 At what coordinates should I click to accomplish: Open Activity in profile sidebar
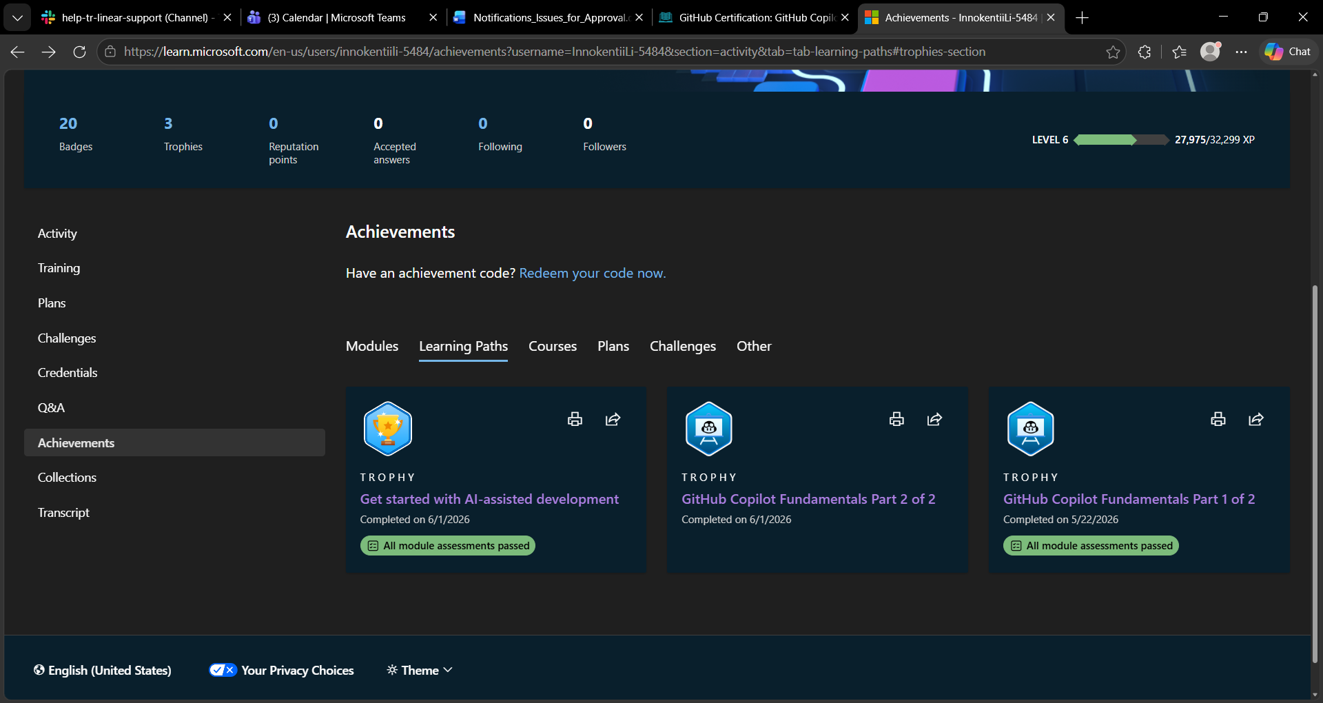coord(174,234)
